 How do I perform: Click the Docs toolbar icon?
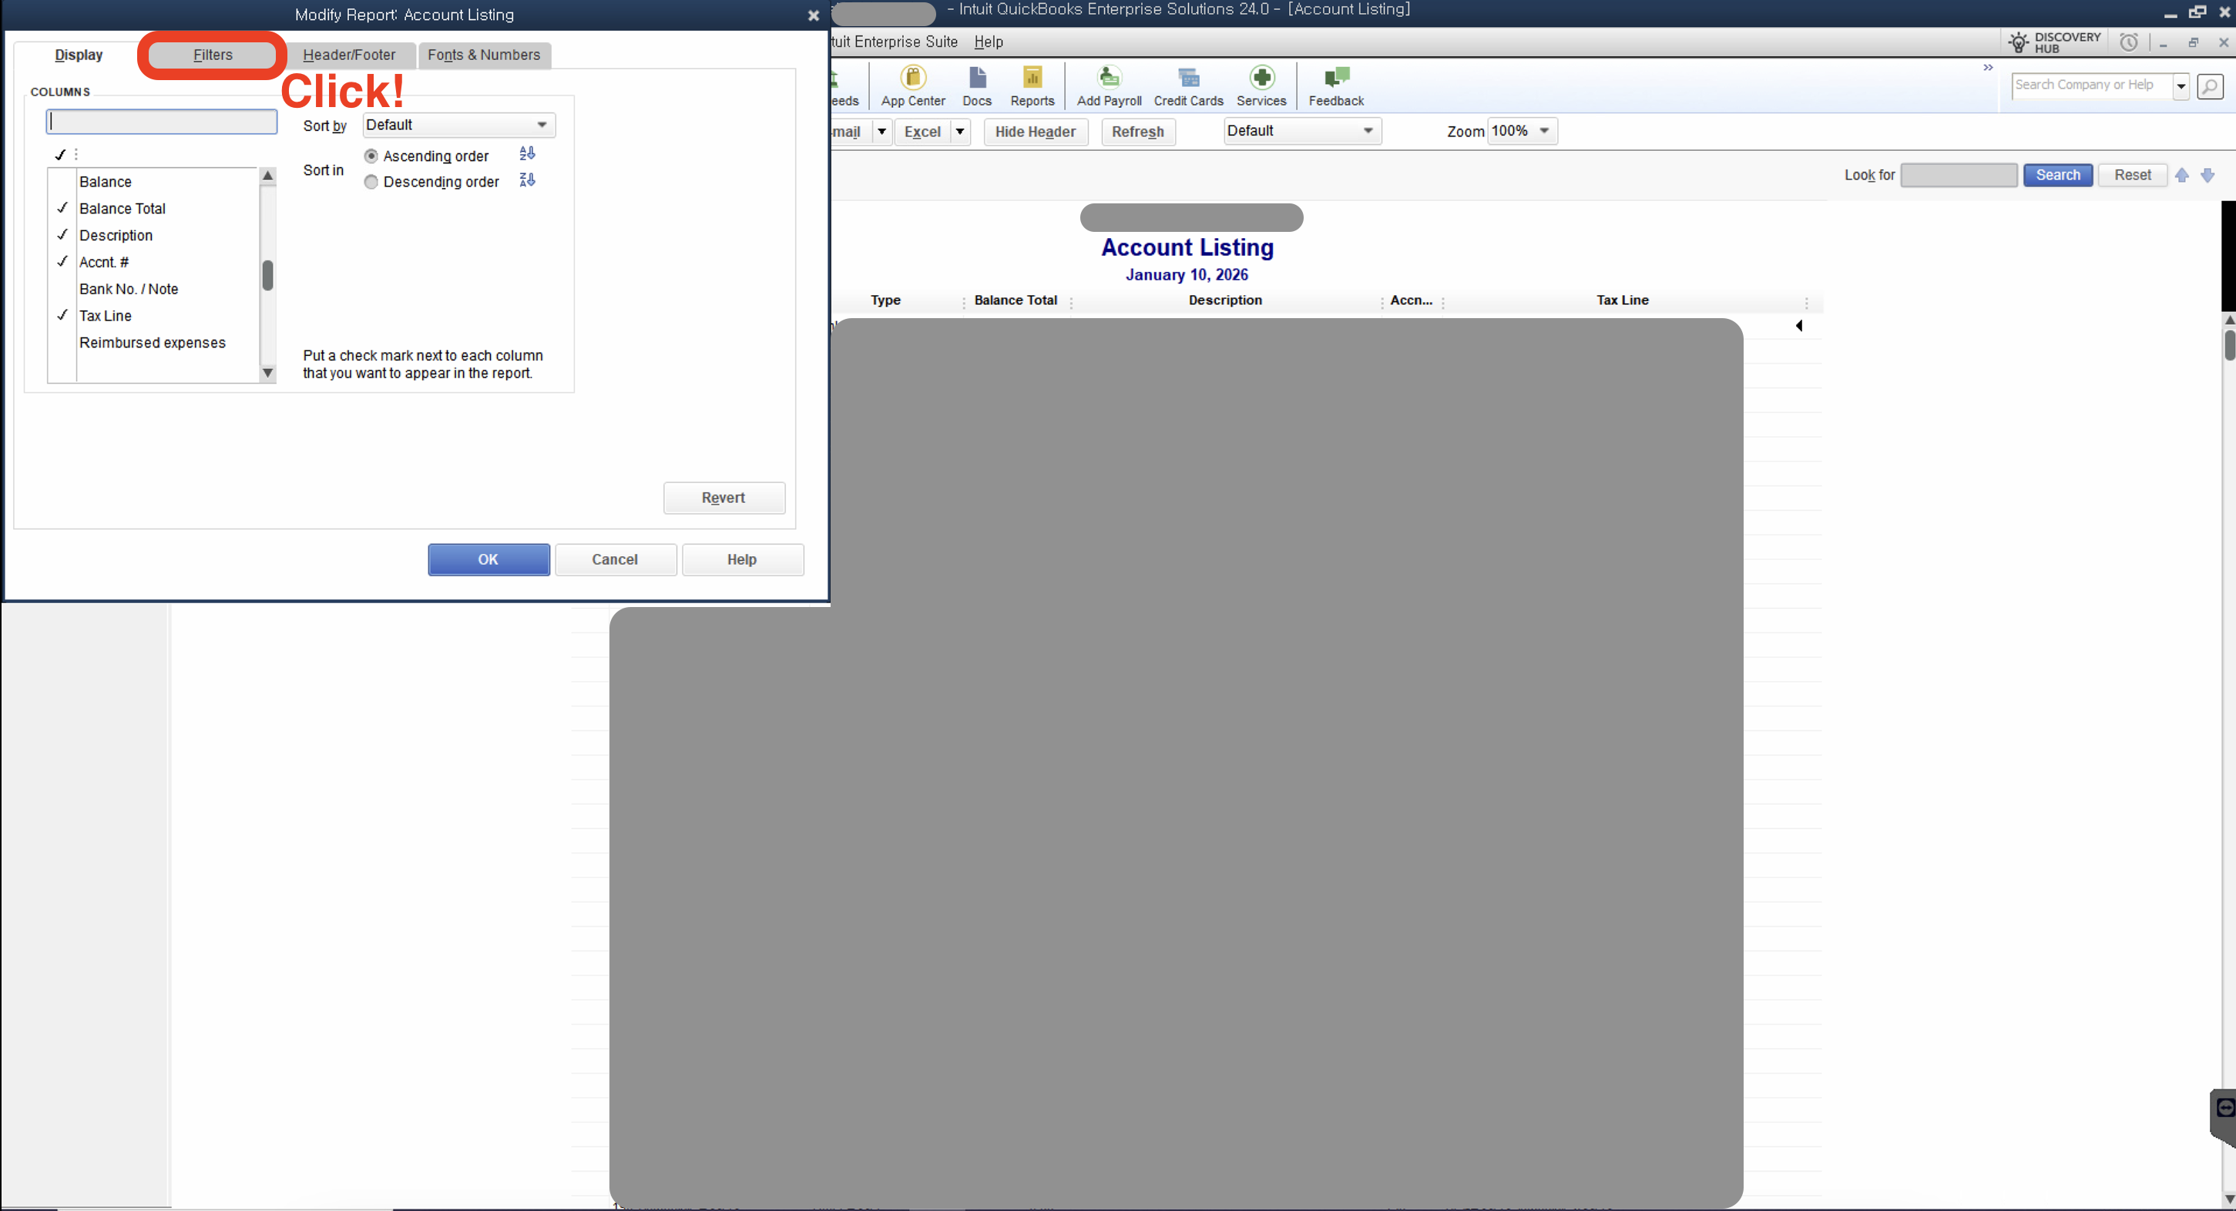977,85
